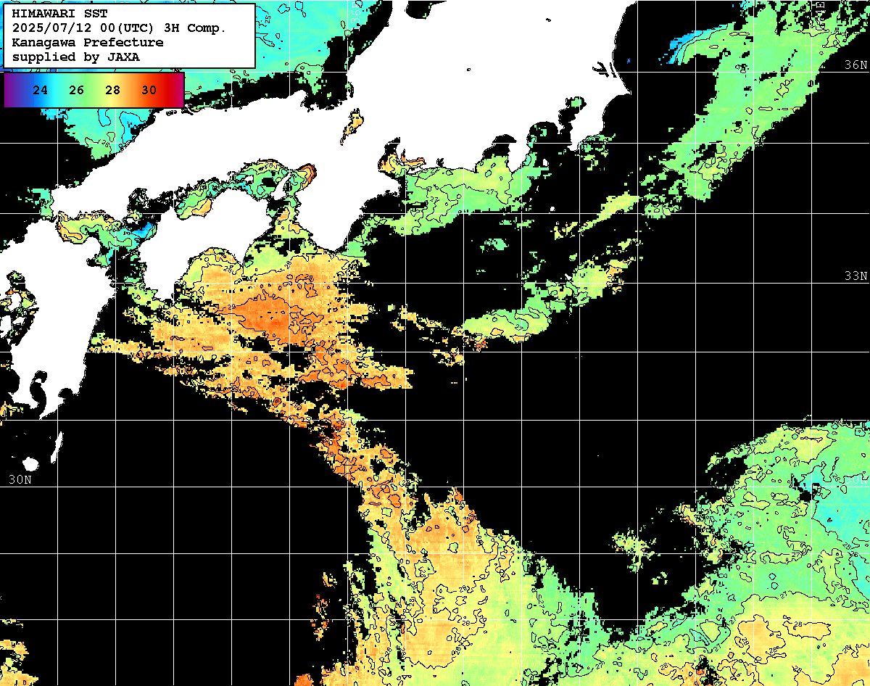The width and height of the screenshot is (870, 686).
Task: Select the date line "2025/07/12 00(UTC) 3H Comp."
Action: click(120, 28)
